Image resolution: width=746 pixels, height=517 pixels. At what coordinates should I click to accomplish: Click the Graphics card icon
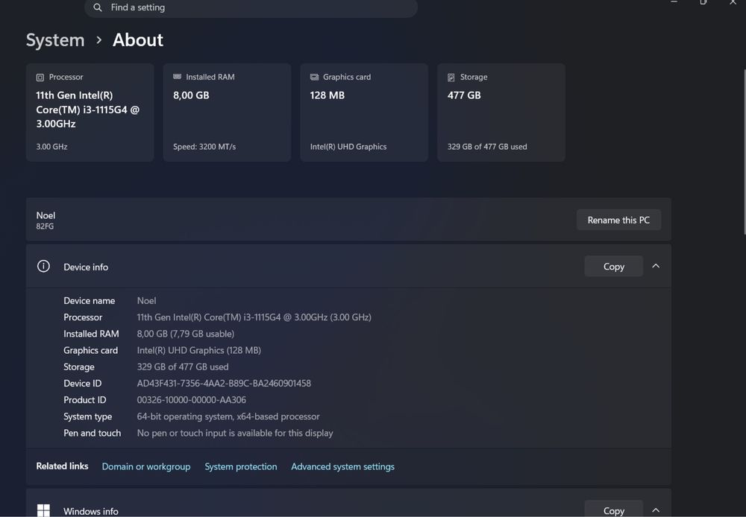[x=315, y=77]
